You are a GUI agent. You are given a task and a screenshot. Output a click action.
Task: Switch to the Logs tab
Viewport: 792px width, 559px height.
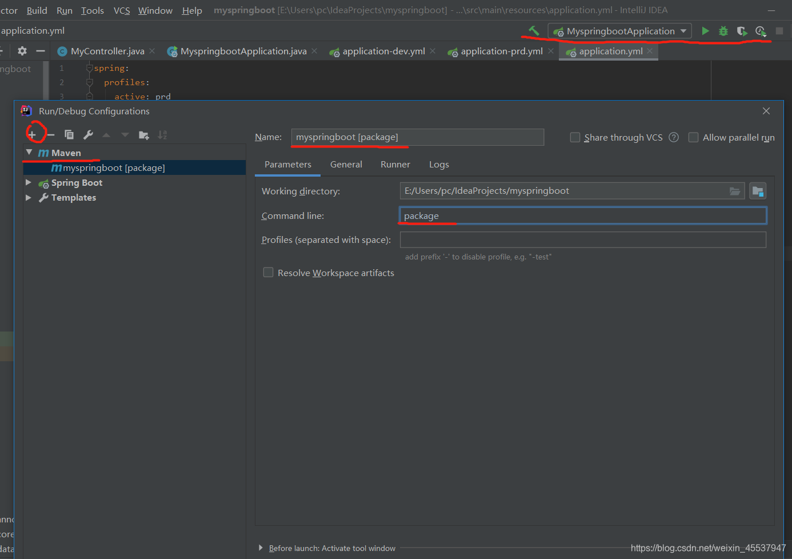click(x=439, y=165)
